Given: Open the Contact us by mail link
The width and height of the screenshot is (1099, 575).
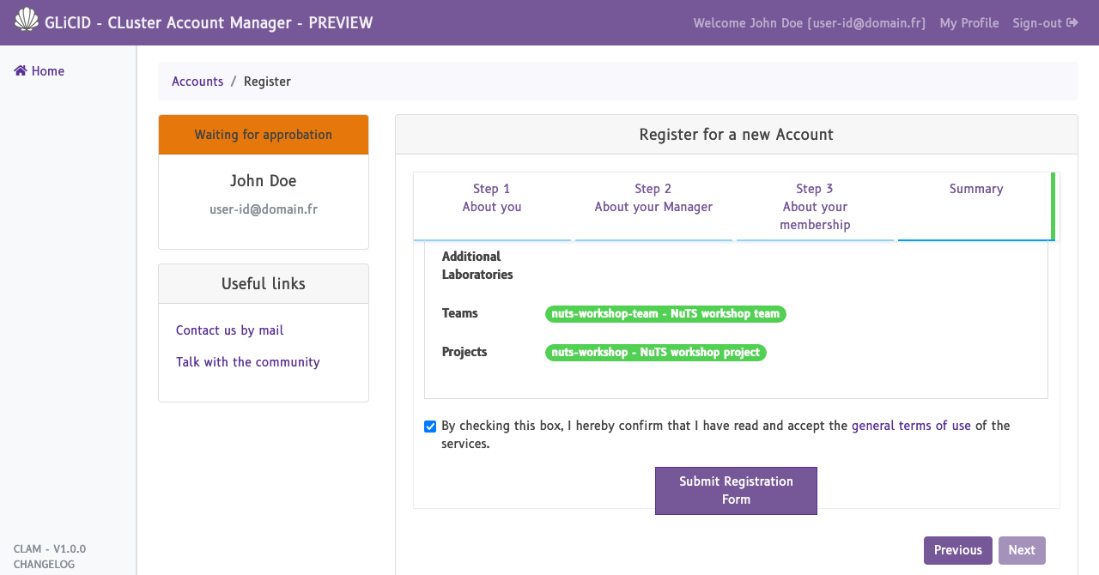Looking at the screenshot, I should [229, 330].
